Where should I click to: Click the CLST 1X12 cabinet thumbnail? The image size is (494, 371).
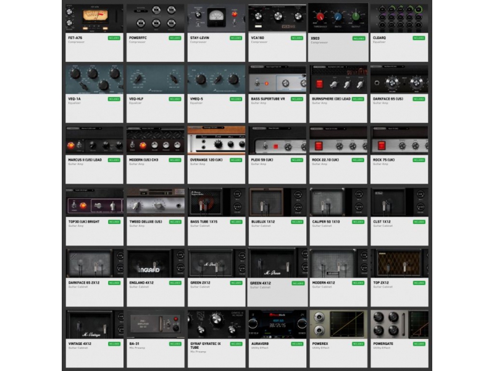400,203
